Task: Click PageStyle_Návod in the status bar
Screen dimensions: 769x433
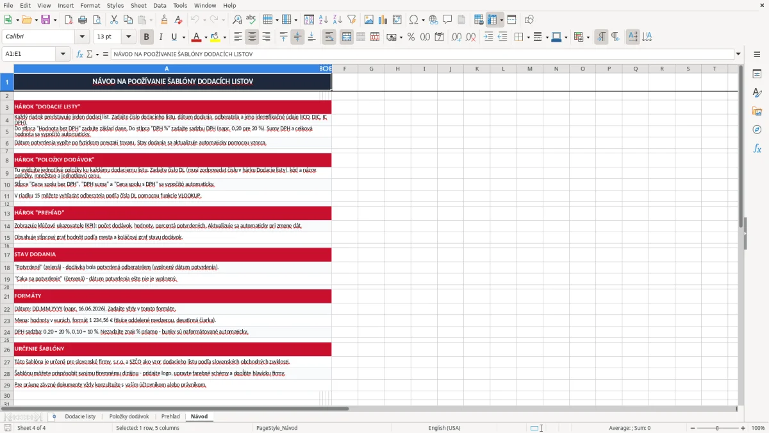Action: tap(276, 428)
